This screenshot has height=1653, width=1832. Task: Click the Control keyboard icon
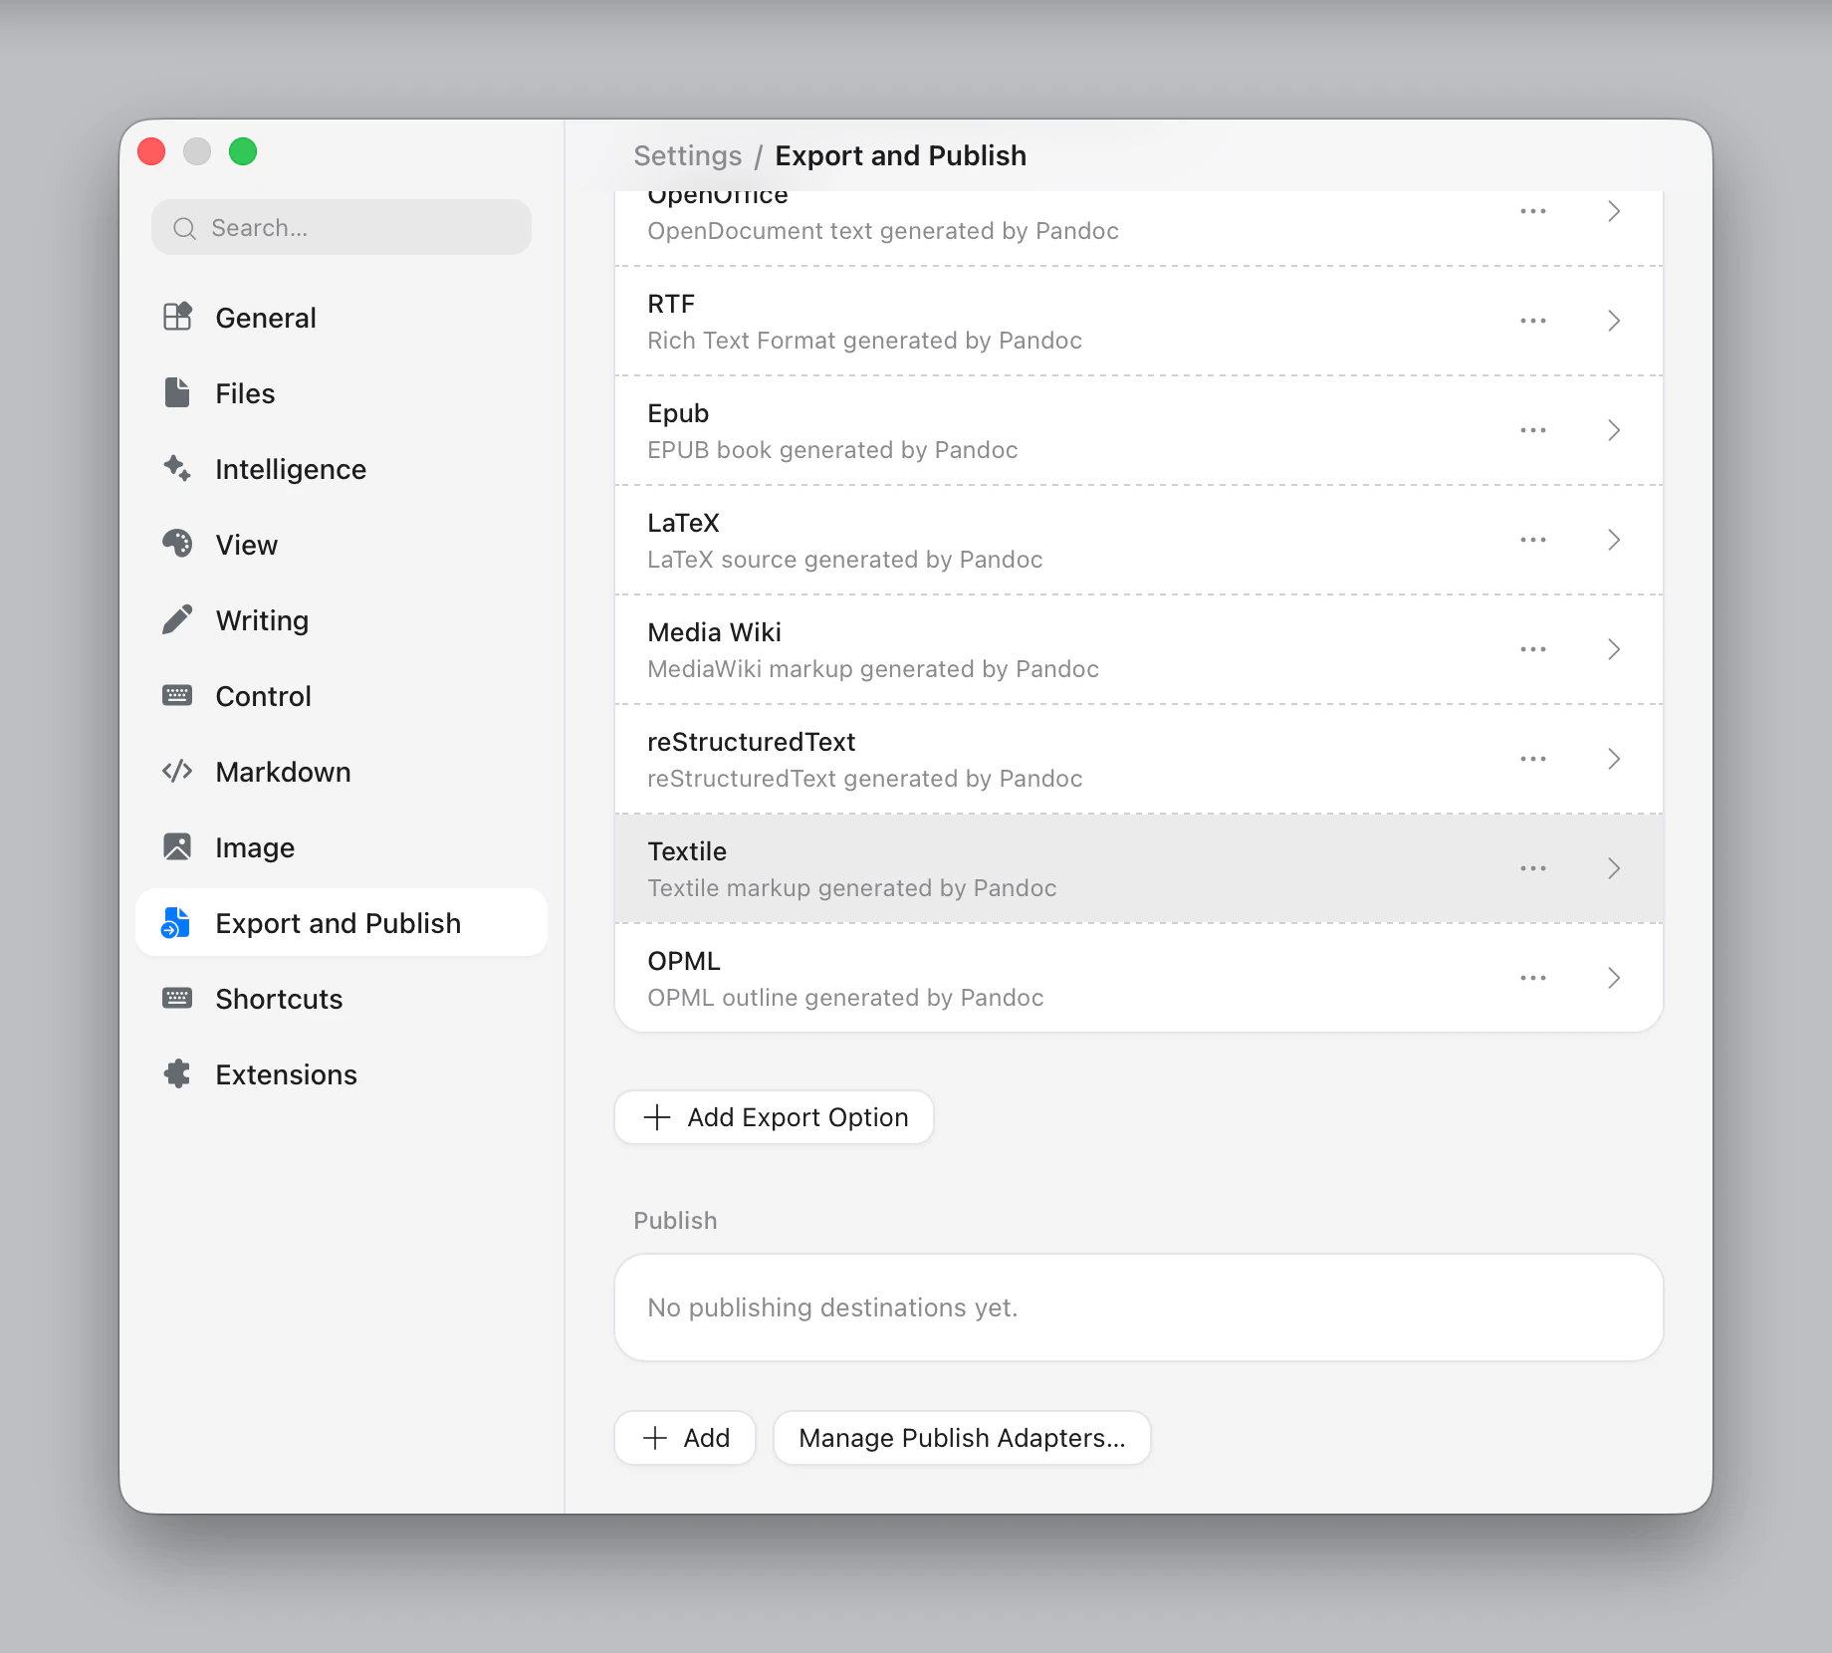(177, 696)
